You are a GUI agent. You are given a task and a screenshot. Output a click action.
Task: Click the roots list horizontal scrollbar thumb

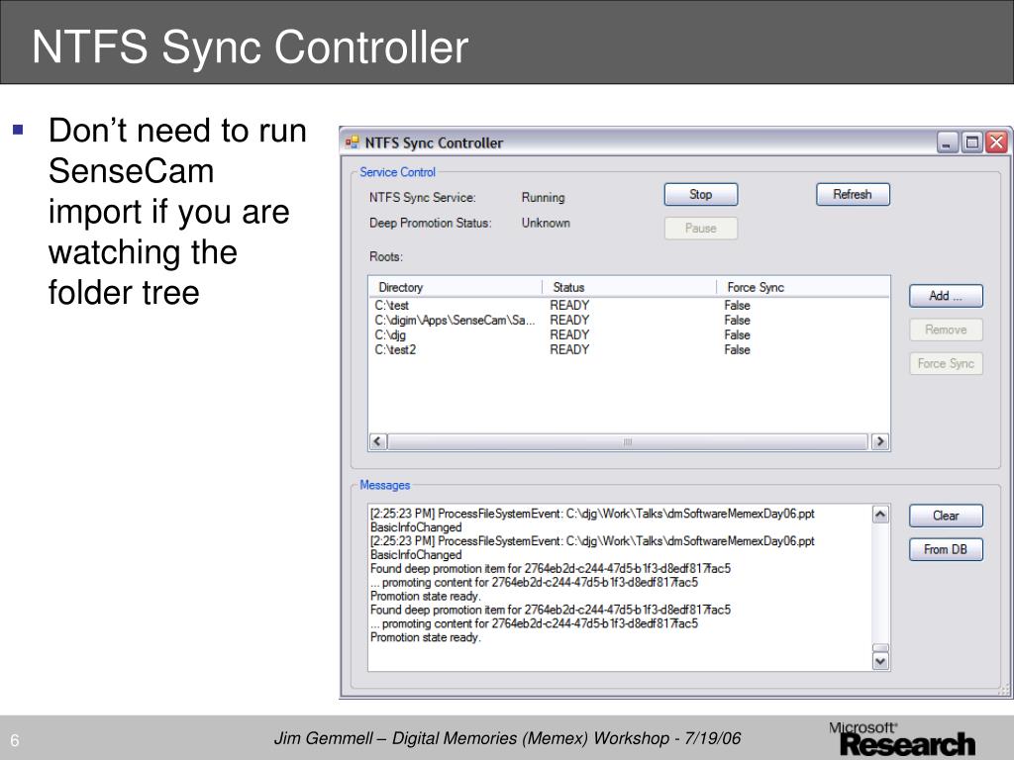pos(627,441)
